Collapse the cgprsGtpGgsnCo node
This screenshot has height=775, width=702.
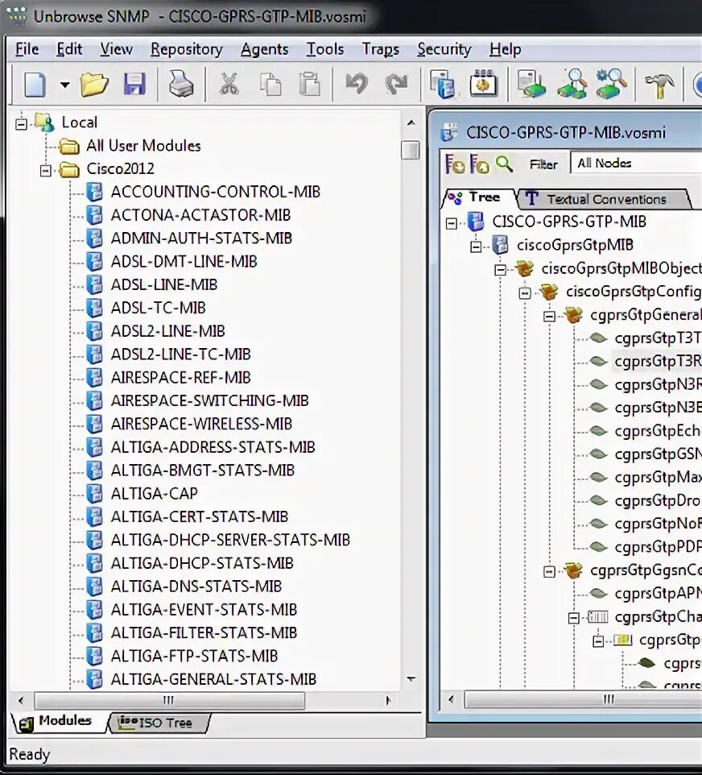tap(549, 571)
